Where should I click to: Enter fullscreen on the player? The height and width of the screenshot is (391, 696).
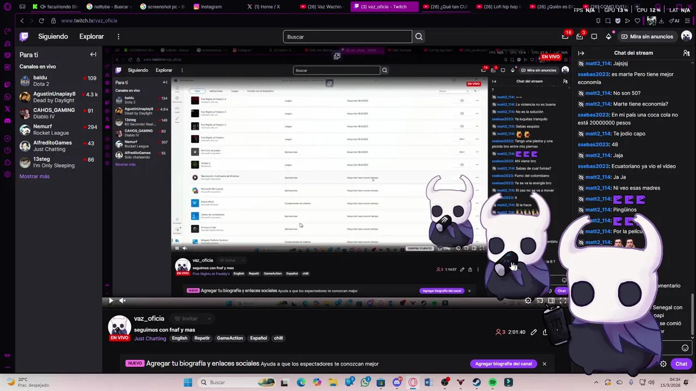click(x=563, y=300)
